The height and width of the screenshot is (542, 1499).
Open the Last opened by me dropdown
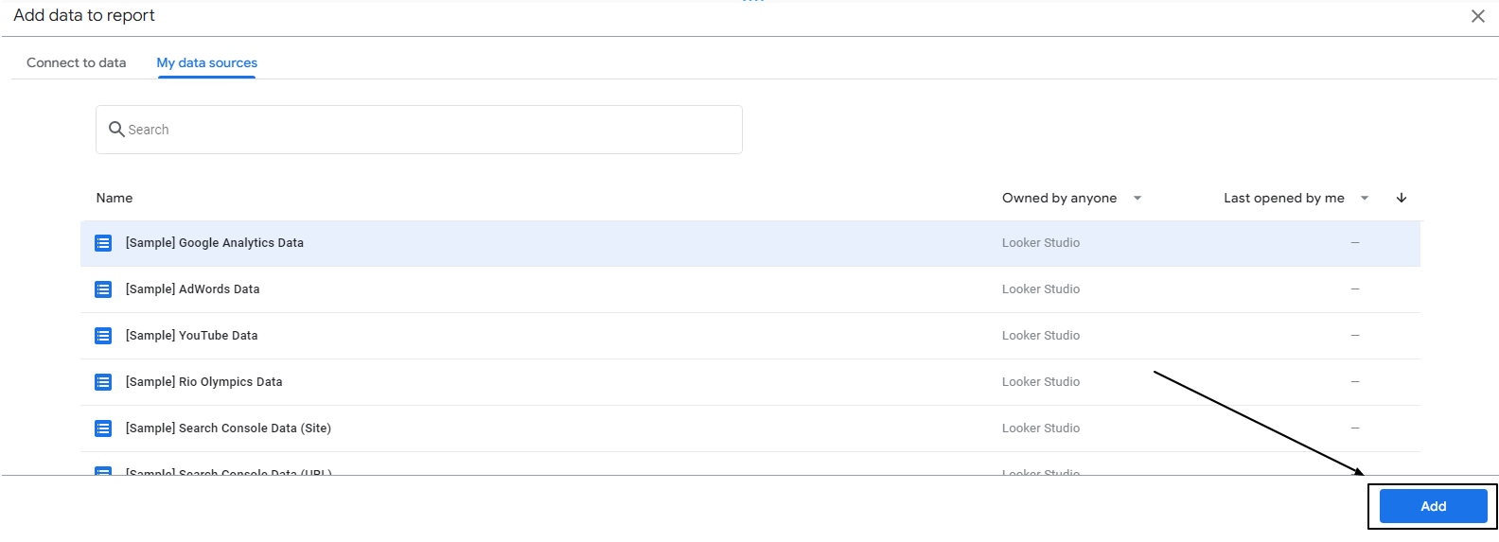click(x=1296, y=198)
